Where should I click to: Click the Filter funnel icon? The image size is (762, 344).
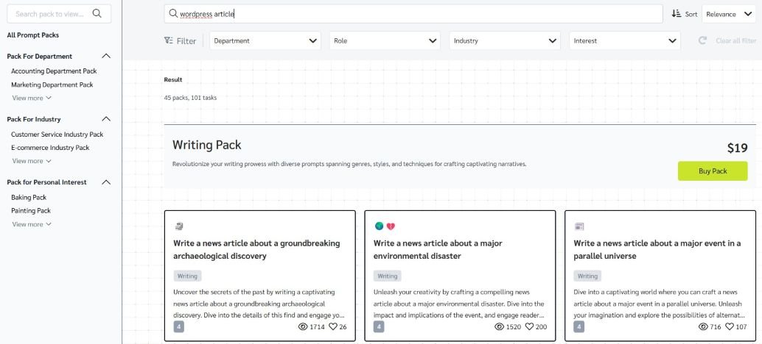(168, 40)
